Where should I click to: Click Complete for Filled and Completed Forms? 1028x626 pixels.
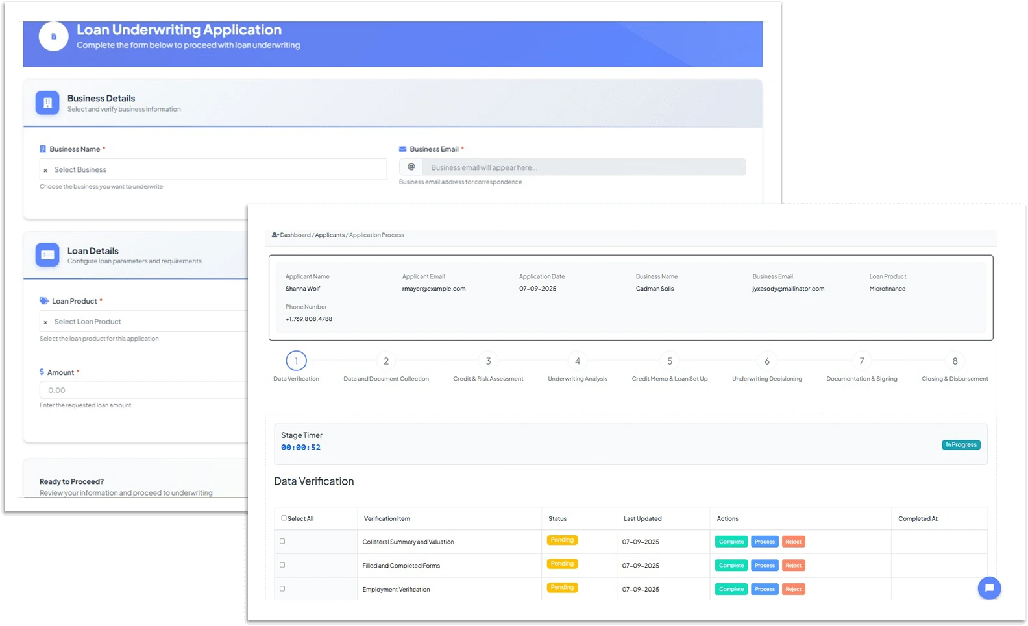(731, 566)
